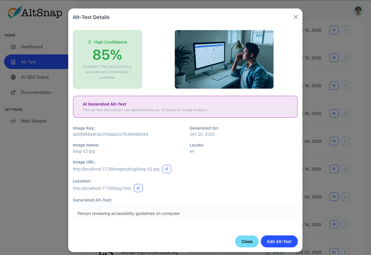Select the Alt Text document icon
The width and height of the screenshot is (371, 255).
(13, 62)
